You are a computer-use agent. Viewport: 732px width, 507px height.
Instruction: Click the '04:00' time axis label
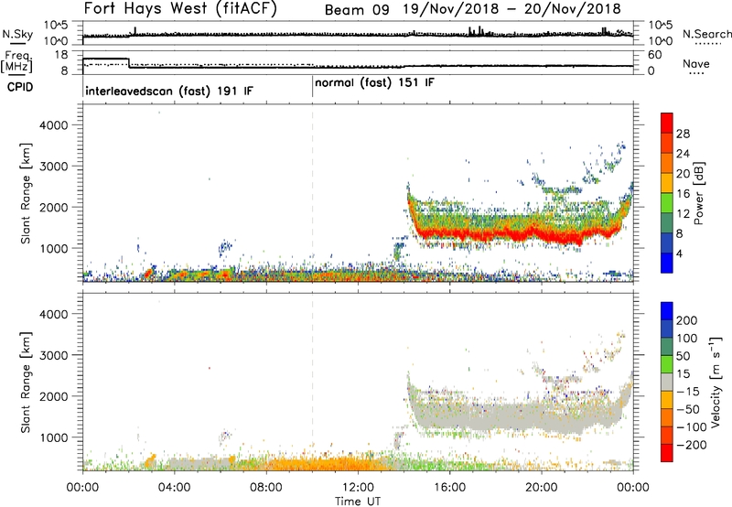pyautogui.click(x=174, y=488)
